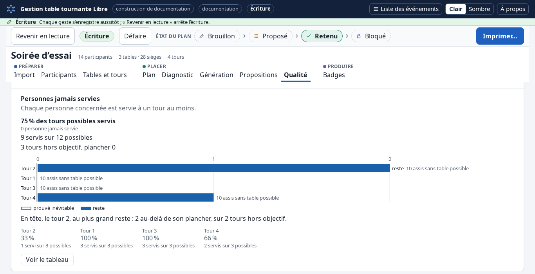Click the app logo icon
The width and height of the screenshot is (535, 274).
click(11, 9)
